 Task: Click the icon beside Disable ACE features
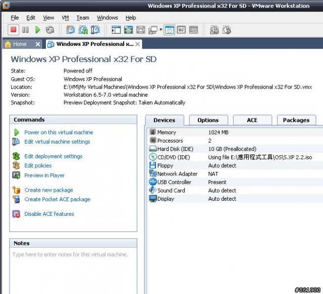point(16,214)
